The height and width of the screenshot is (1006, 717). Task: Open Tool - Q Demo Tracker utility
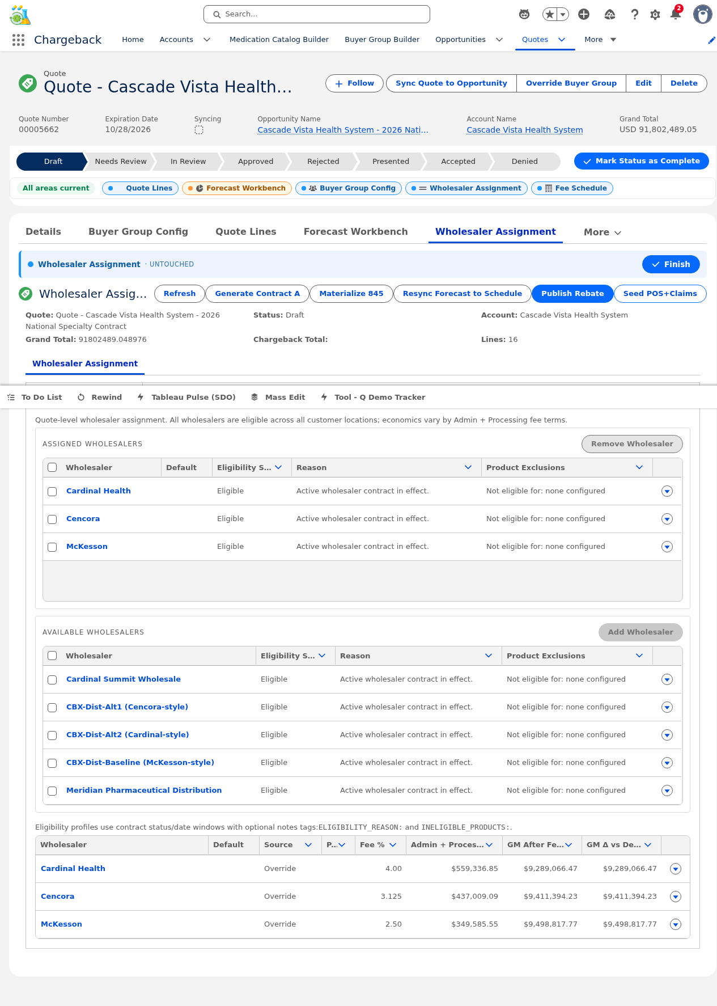[373, 398]
